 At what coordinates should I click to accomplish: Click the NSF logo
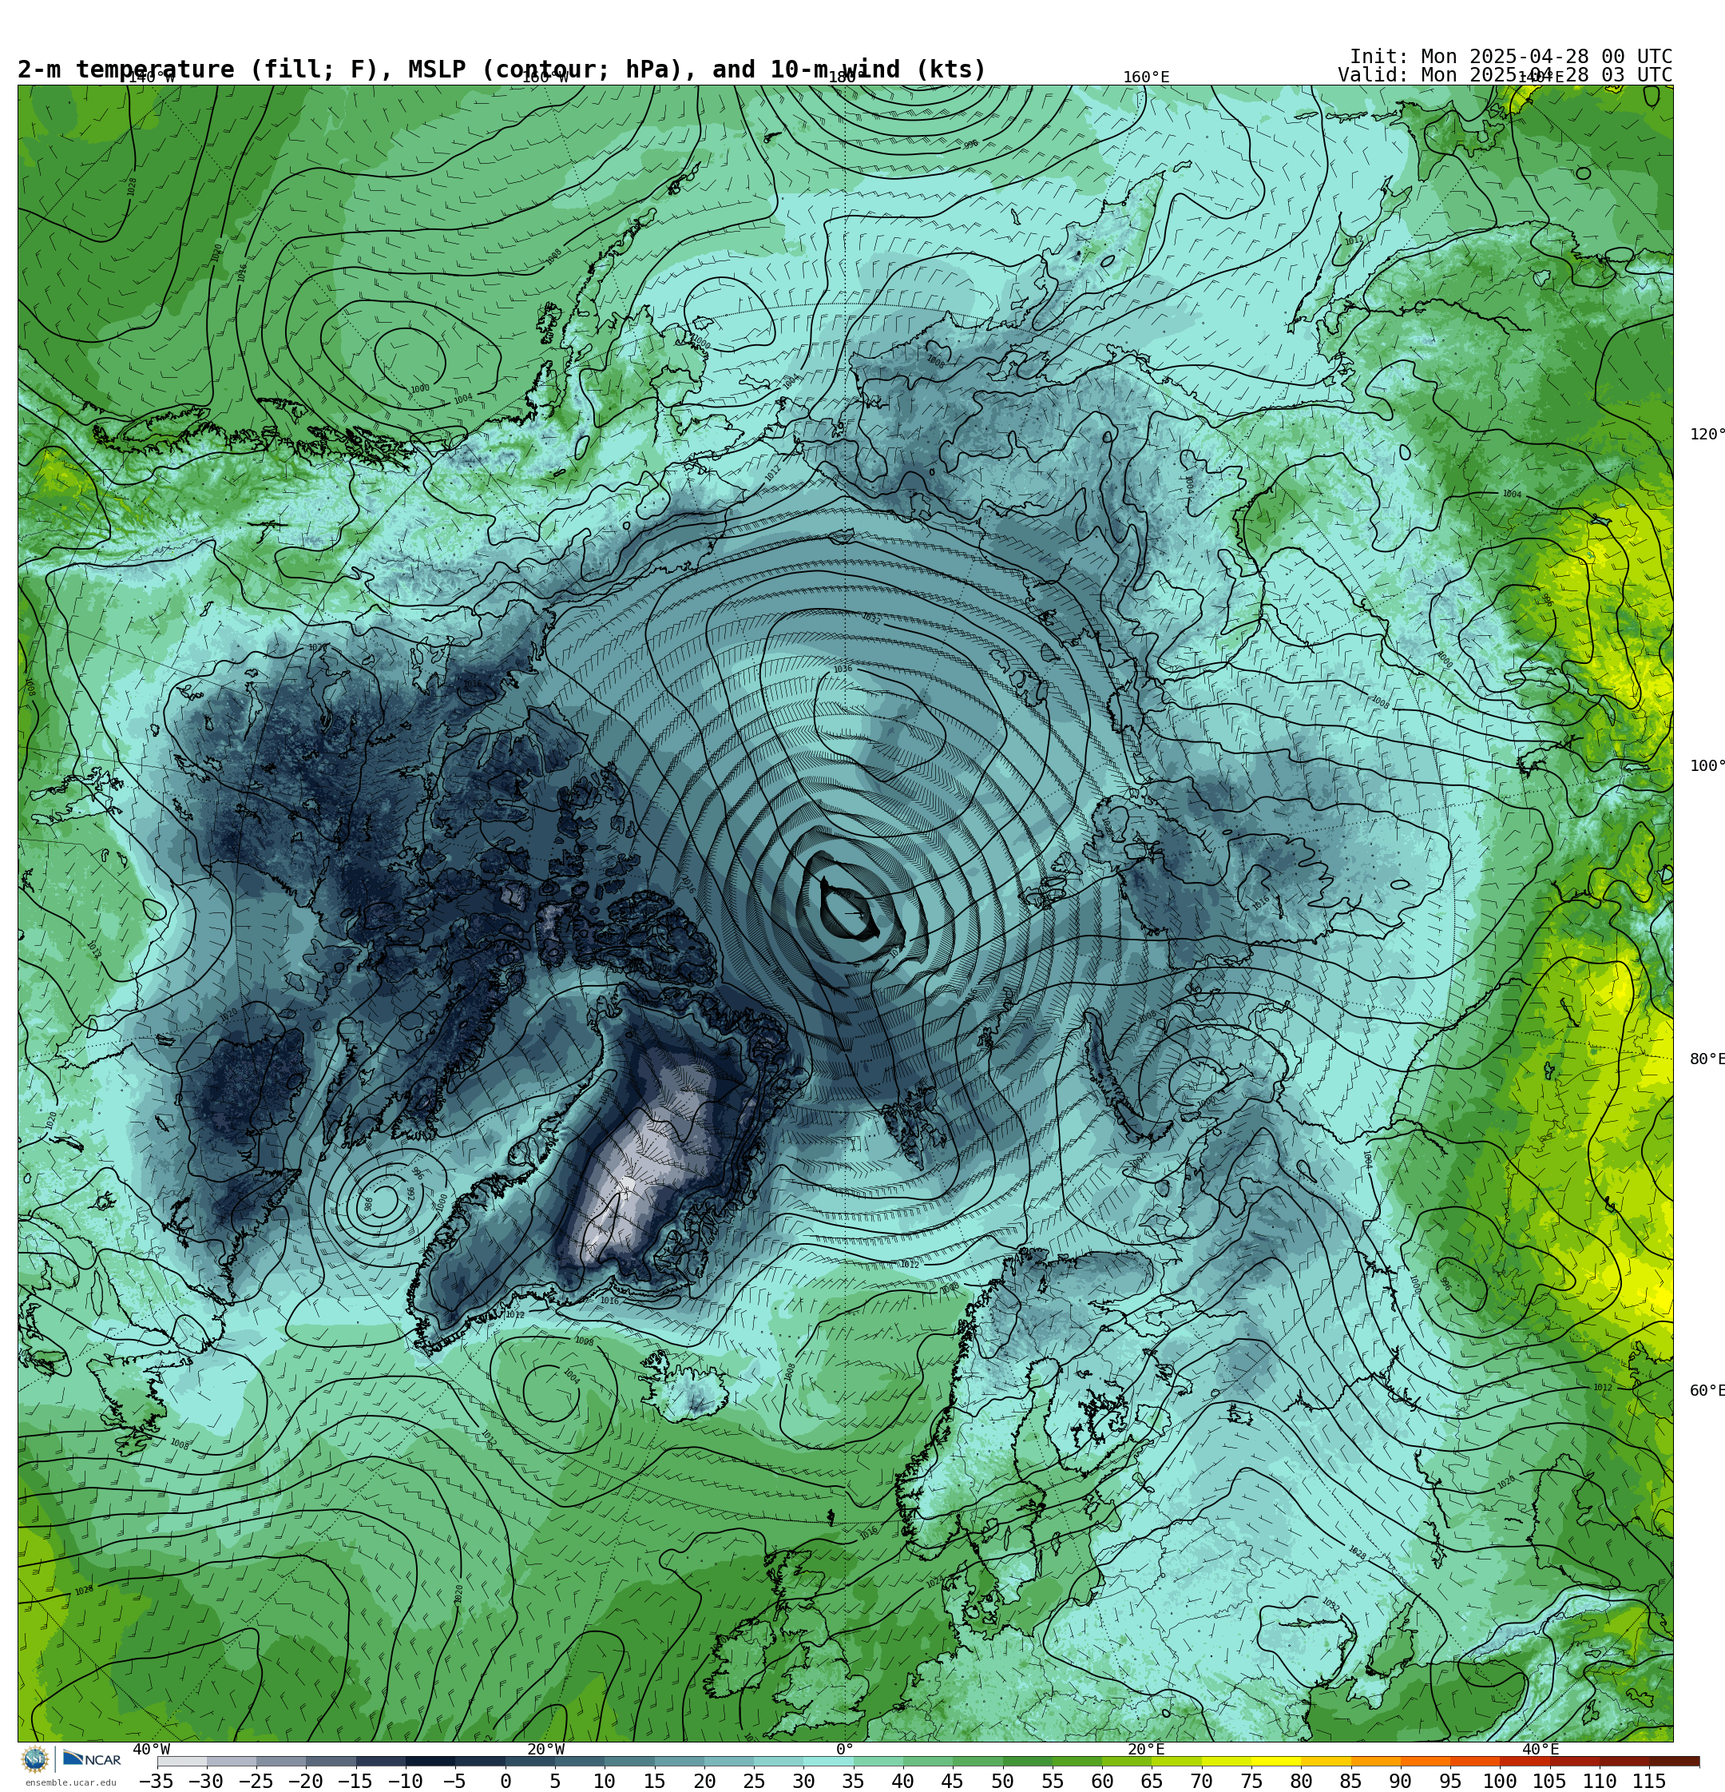pyautogui.click(x=34, y=1759)
